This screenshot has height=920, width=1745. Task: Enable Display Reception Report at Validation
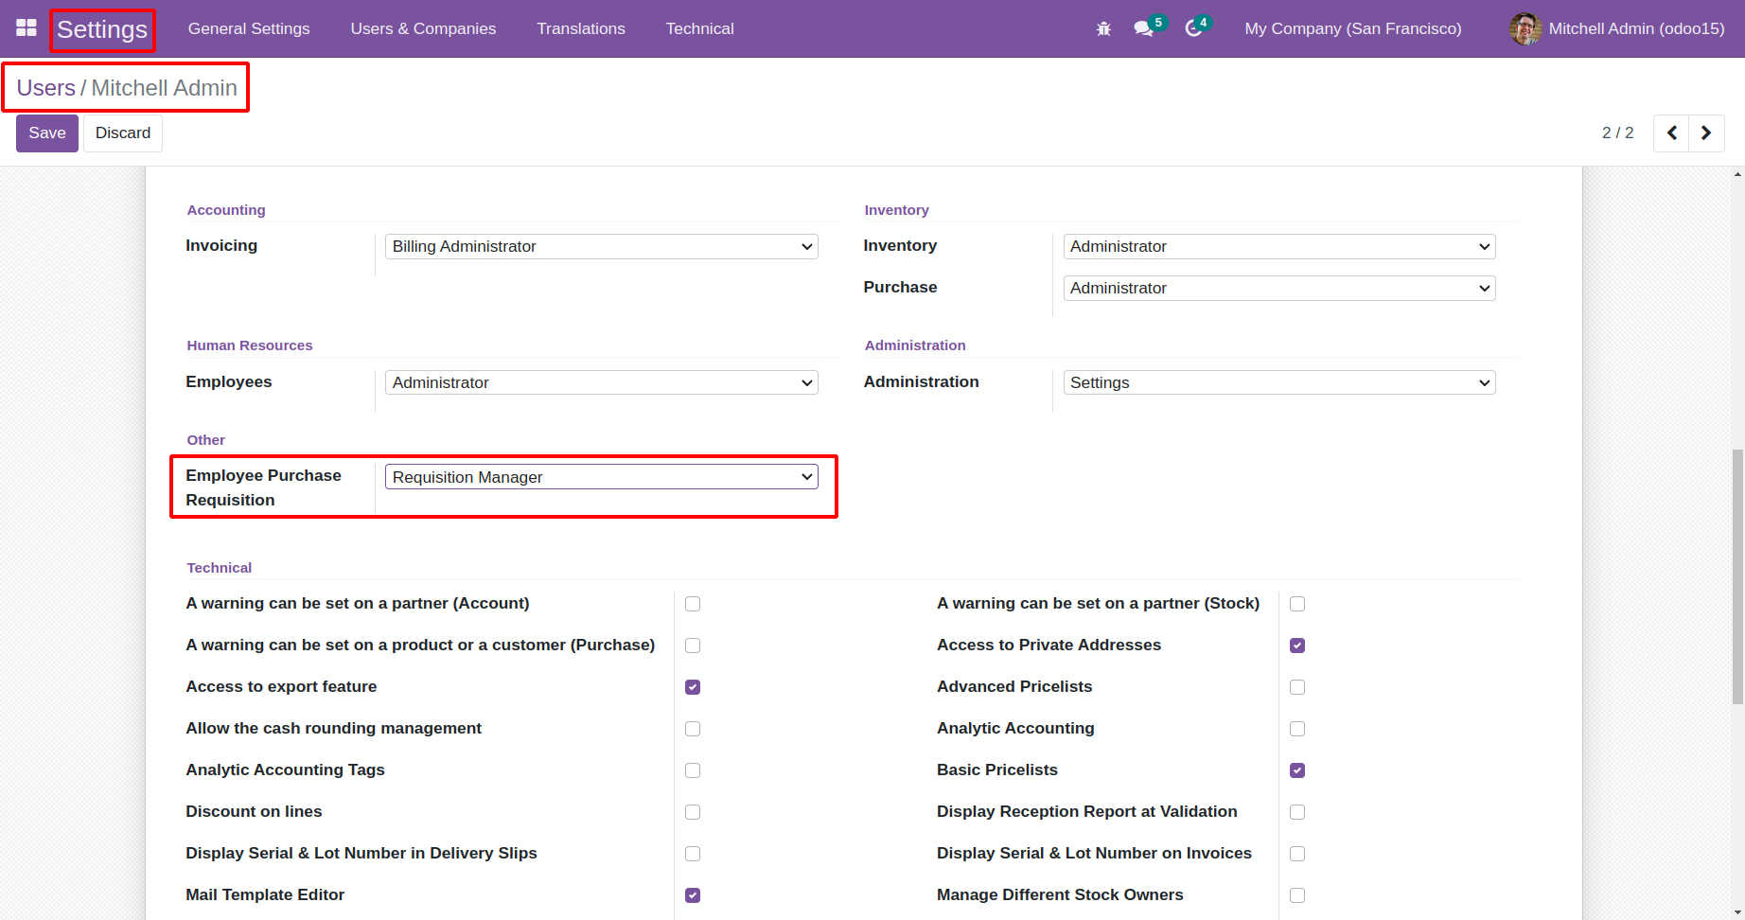pos(1297,812)
